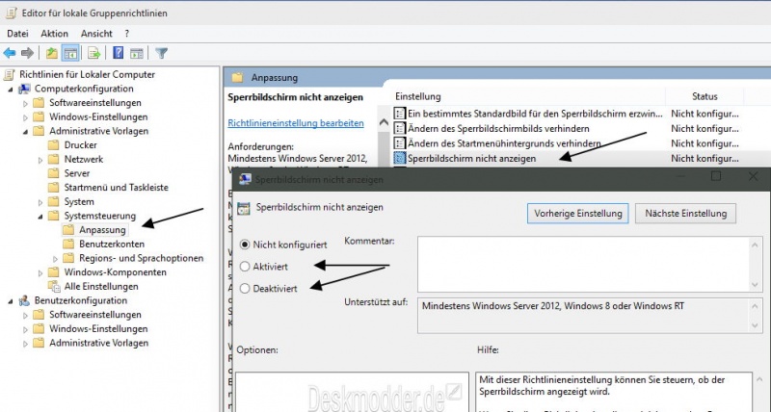771x412 pixels.
Task: Select the Nicht konfiguriert radio button
Action: (x=245, y=245)
